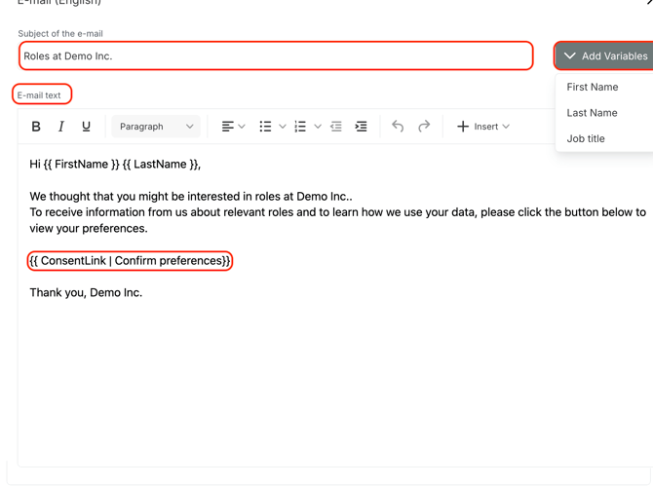Screen dimensions: 653x486
Task: Insert a numbered list
Action: 300,127
